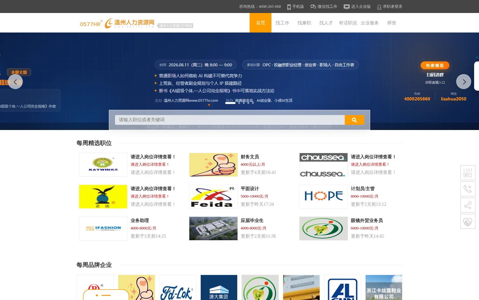Screen dimensions: 479x300
Task: Open the factory aerial photo thumbnail
Action: 213,228
